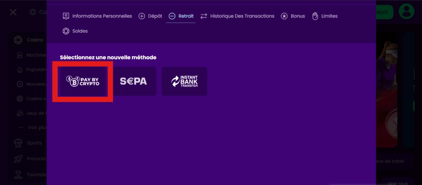Click the jersey icon beside Sports
Screen dimensions: 422x185
(x=18, y=143)
